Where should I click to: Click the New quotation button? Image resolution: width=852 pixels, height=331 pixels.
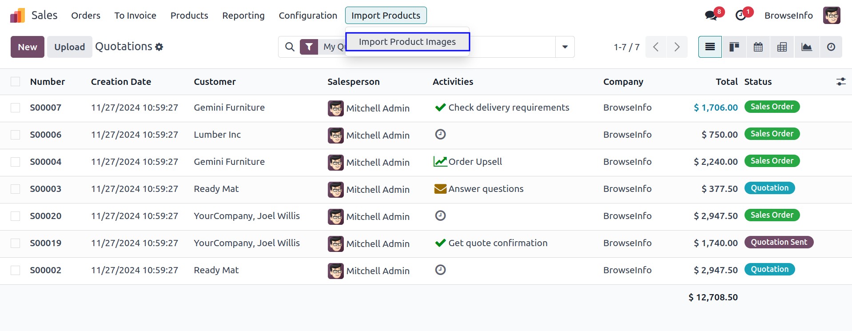(x=28, y=47)
